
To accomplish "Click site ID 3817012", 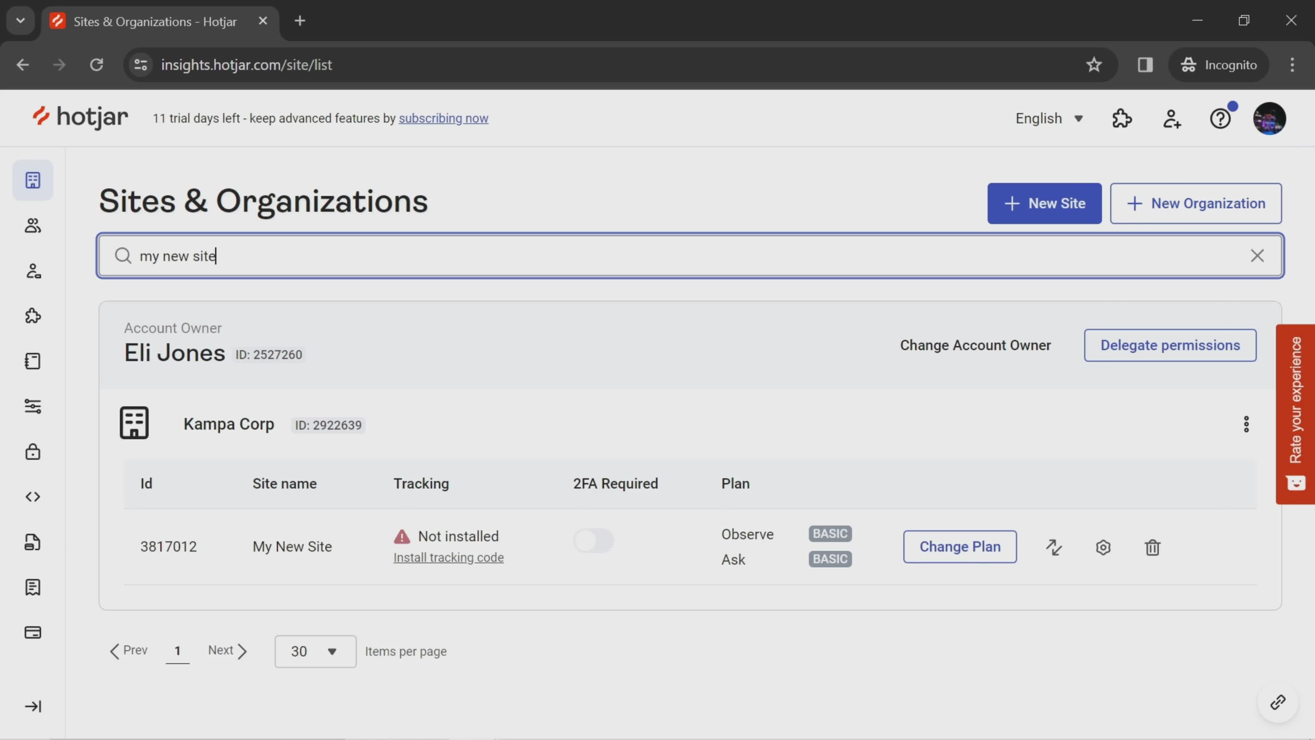I will (x=168, y=547).
